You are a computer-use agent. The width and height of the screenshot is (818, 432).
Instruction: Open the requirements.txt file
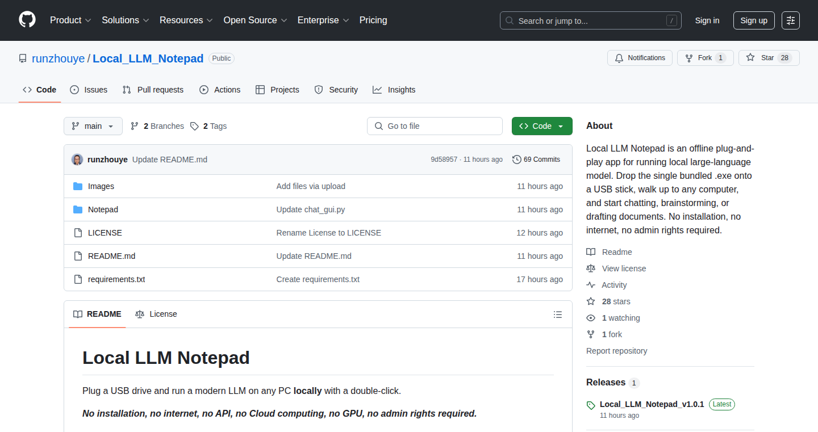point(116,279)
